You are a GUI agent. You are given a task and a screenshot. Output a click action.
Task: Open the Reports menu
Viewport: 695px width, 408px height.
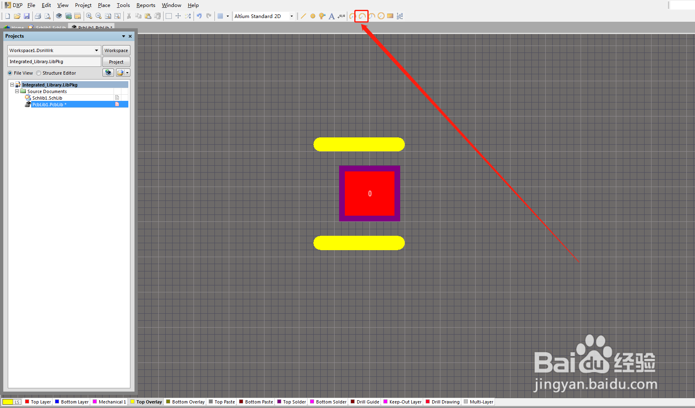[146, 5]
